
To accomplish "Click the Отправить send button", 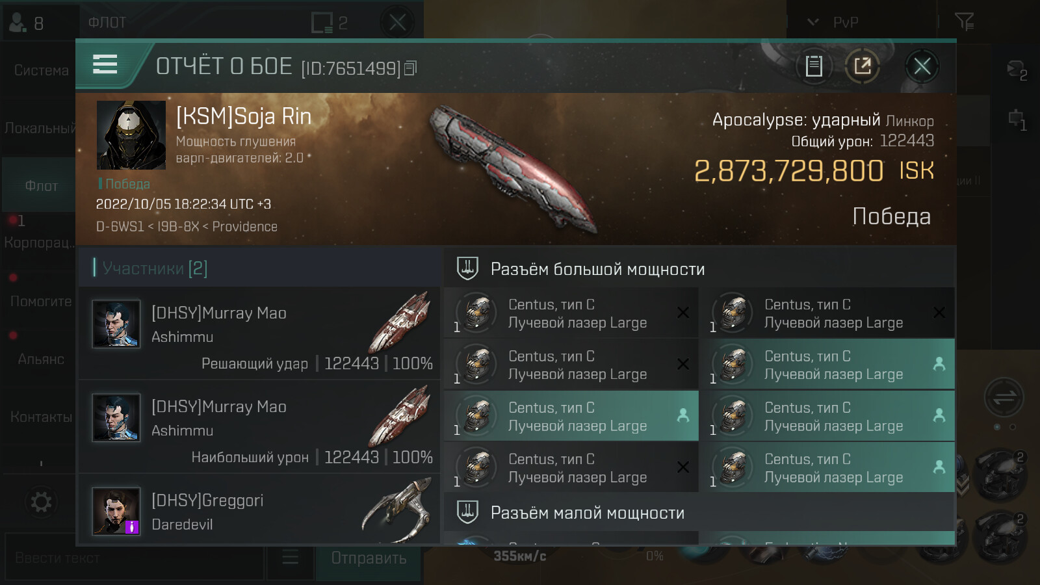I will pos(369,558).
